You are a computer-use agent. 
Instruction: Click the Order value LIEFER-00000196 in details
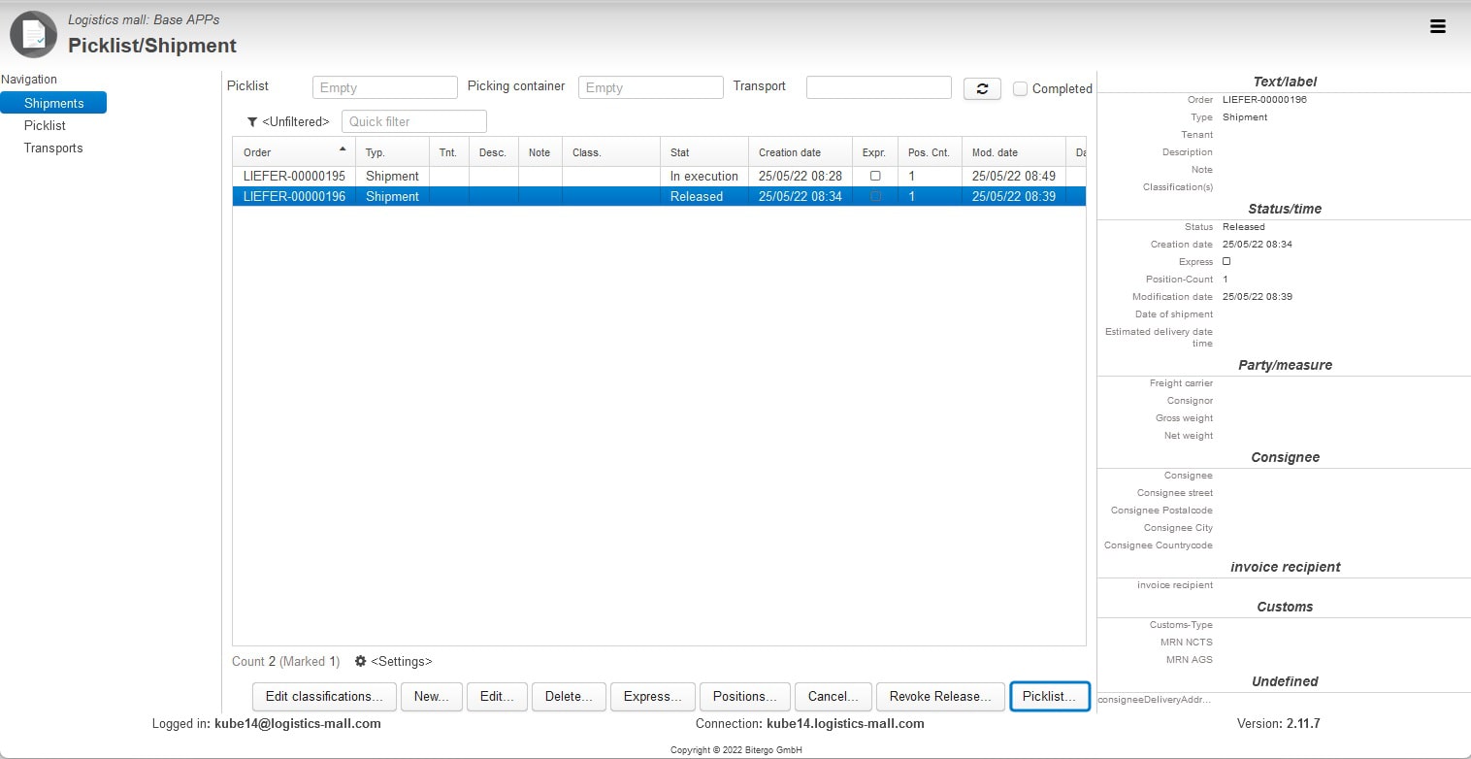[1264, 100]
